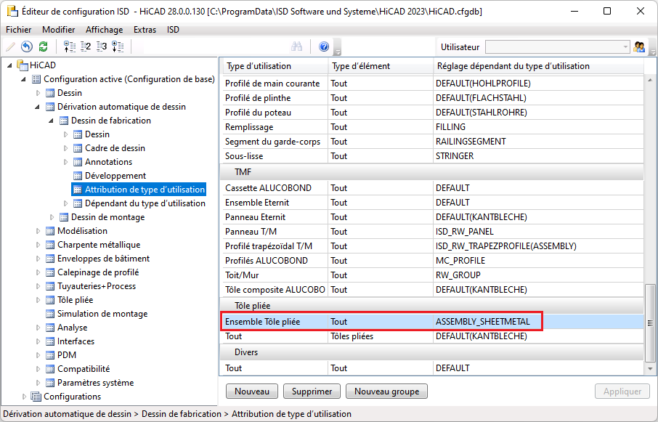Select the Tôle pliée tree item
Image resolution: width=658 pixels, height=422 pixels.
coord(75,301)
